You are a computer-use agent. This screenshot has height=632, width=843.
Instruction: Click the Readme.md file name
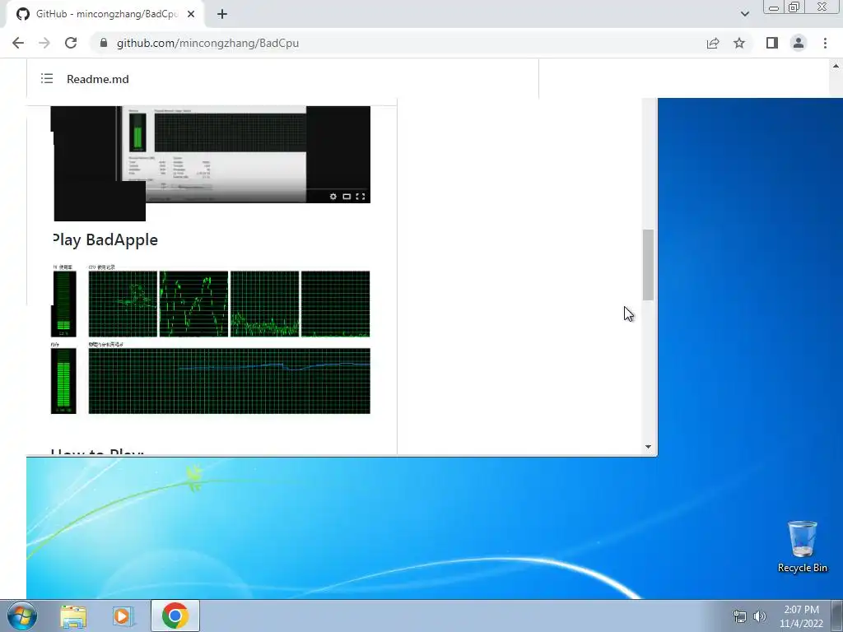pos(98,79)
